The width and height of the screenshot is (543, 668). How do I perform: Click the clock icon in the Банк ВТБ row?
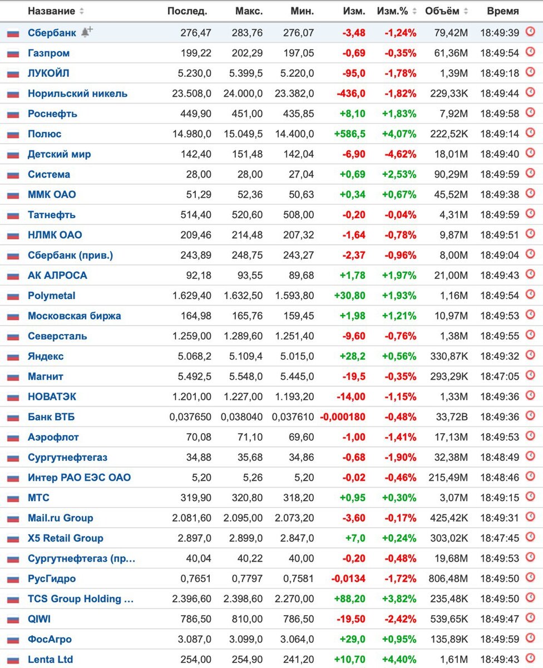point(530,415)
